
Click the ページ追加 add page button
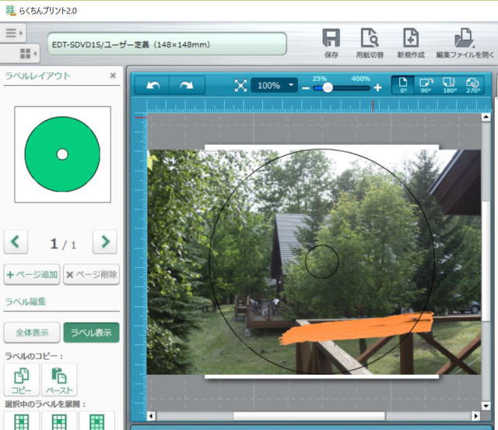point(32,275)
